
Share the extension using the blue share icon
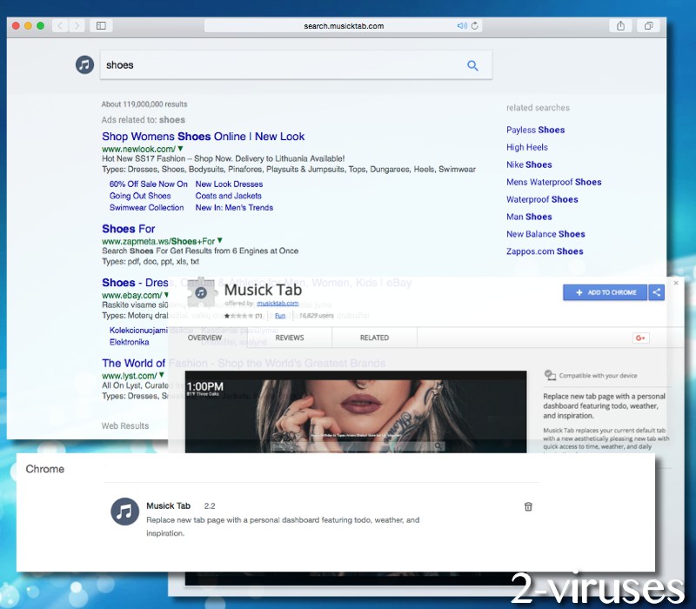point(656,292)
